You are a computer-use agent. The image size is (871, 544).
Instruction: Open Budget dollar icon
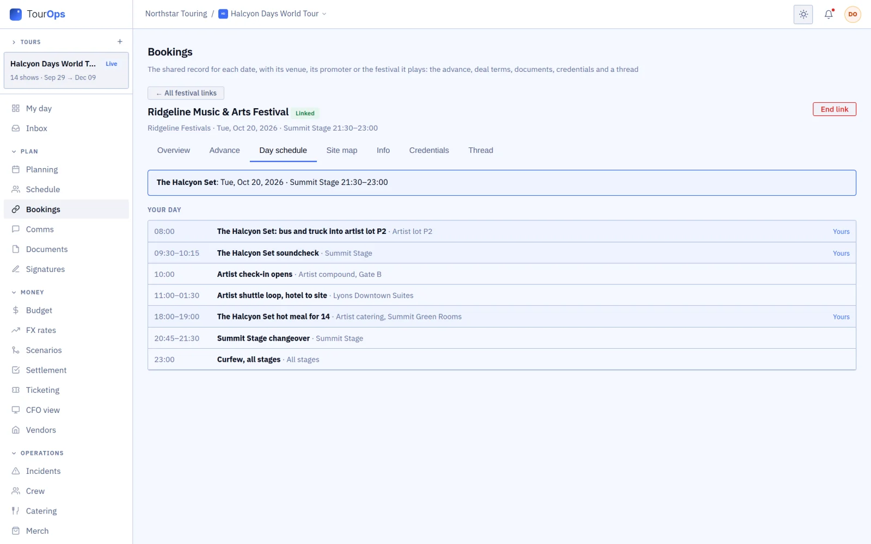[x=16, y=310]
